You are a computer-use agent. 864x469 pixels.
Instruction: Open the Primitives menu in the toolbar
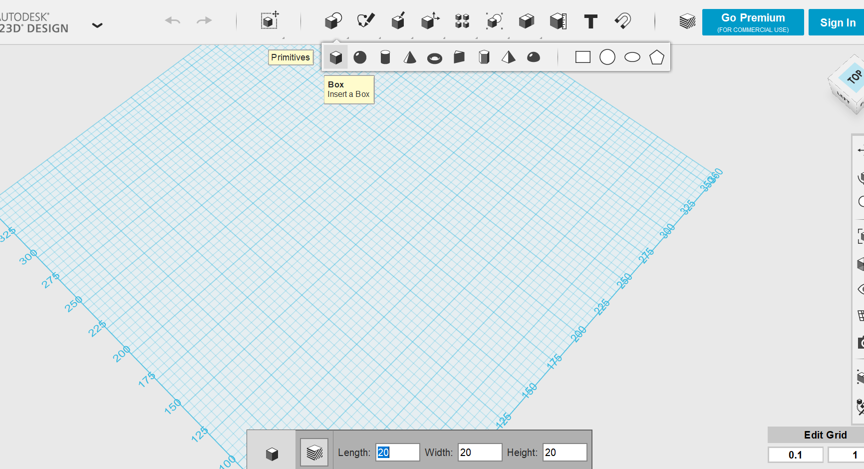[x=333, y=21]
